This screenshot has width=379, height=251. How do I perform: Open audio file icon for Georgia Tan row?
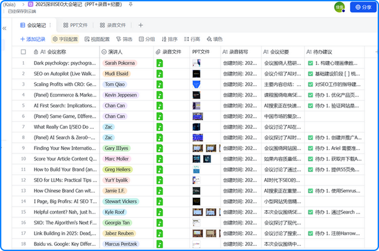pos(159,223)
